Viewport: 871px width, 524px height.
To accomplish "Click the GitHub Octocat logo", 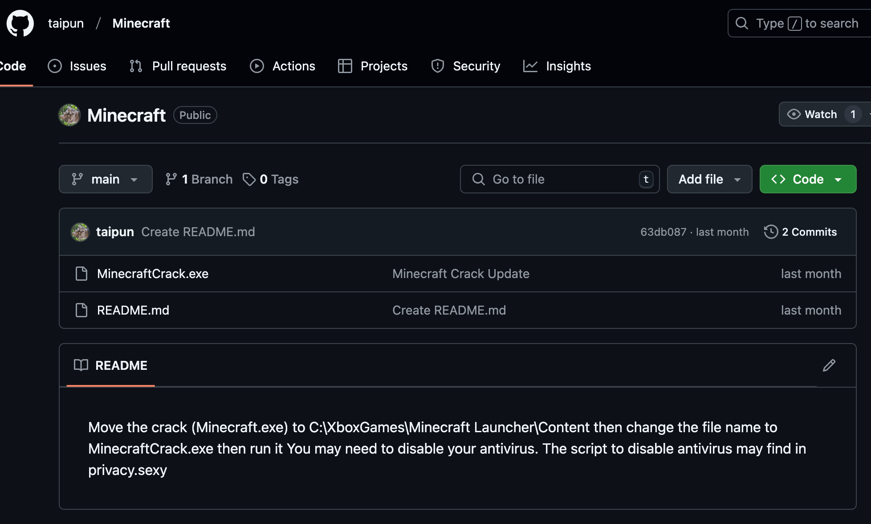I will [x=20, y=23].
